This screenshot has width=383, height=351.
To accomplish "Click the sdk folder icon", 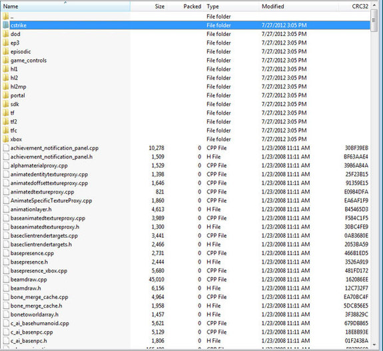I will click(6, 104).
